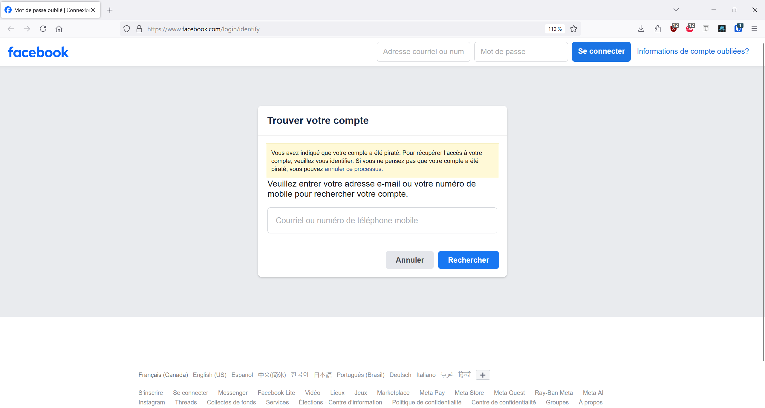765x408 pixels.
Task: Open the extensions puzzle icon
Action: (x=657, y=29)
